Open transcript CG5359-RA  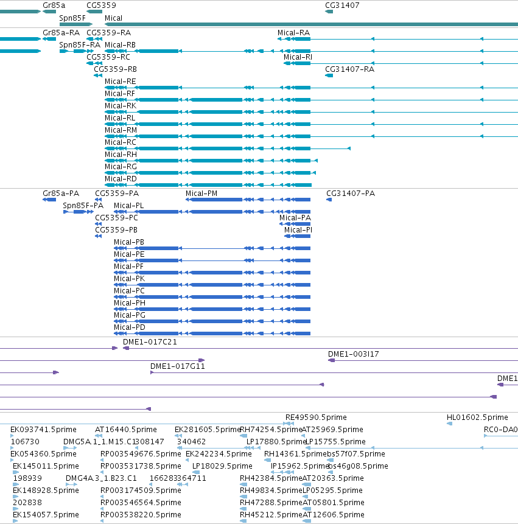[x=108, y=33]
